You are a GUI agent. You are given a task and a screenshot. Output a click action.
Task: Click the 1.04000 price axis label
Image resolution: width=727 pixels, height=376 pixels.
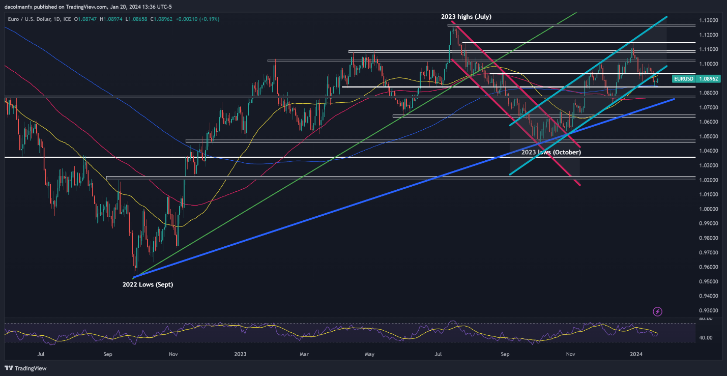tap(708, 151)
